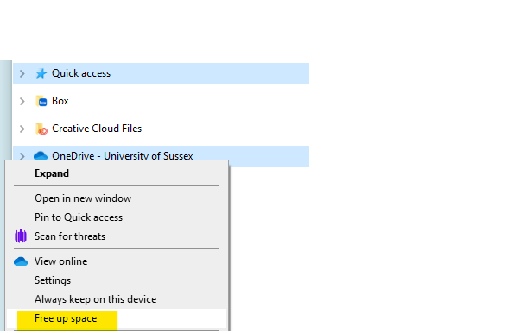Click the Quick access star icon
This screenshot has height=333, width=526.
pos(41,73)
